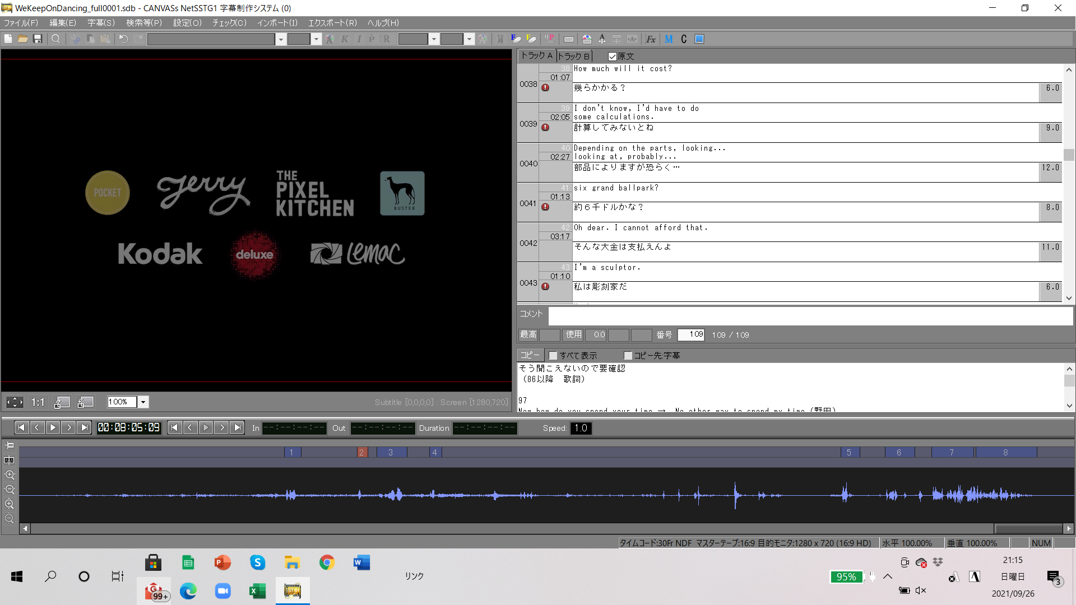Open the インポート(I) menu

(277, 23)
